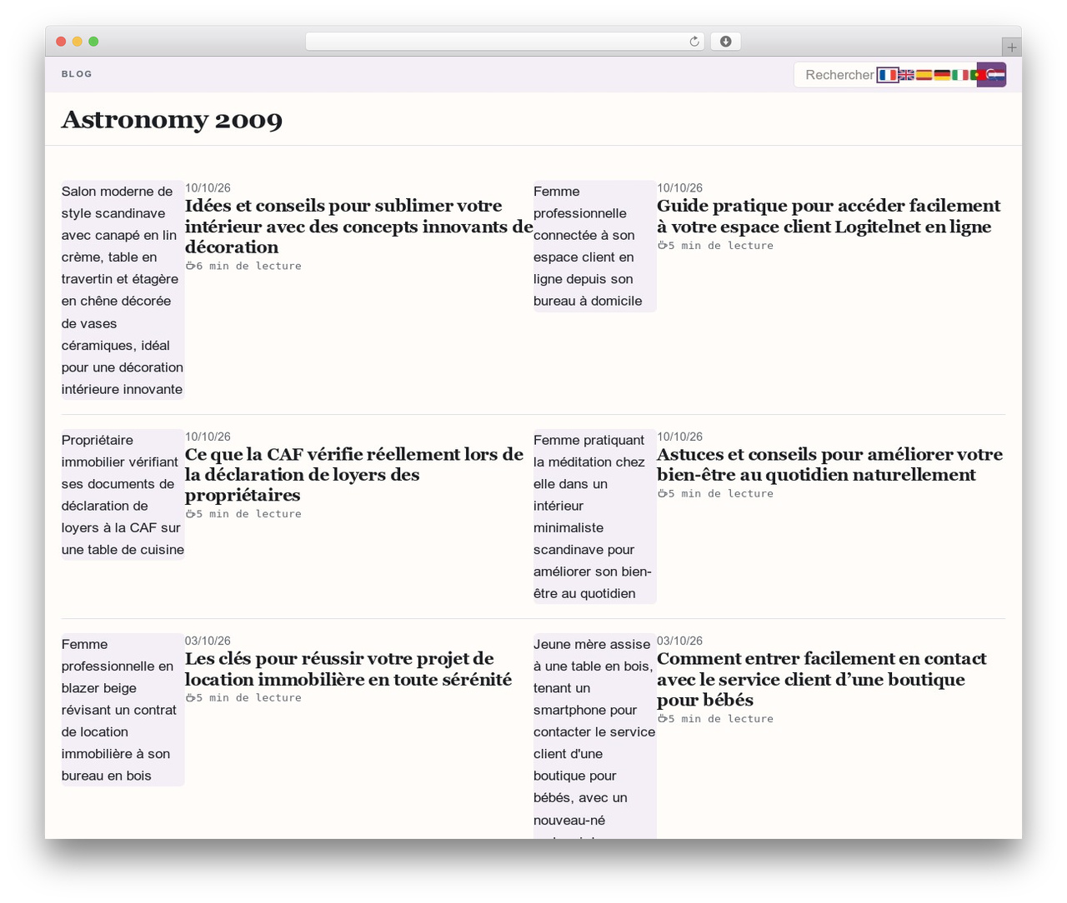Pick the Italian flag language icon
This screenshot has width=1067, height=903.
coord(960,75)
